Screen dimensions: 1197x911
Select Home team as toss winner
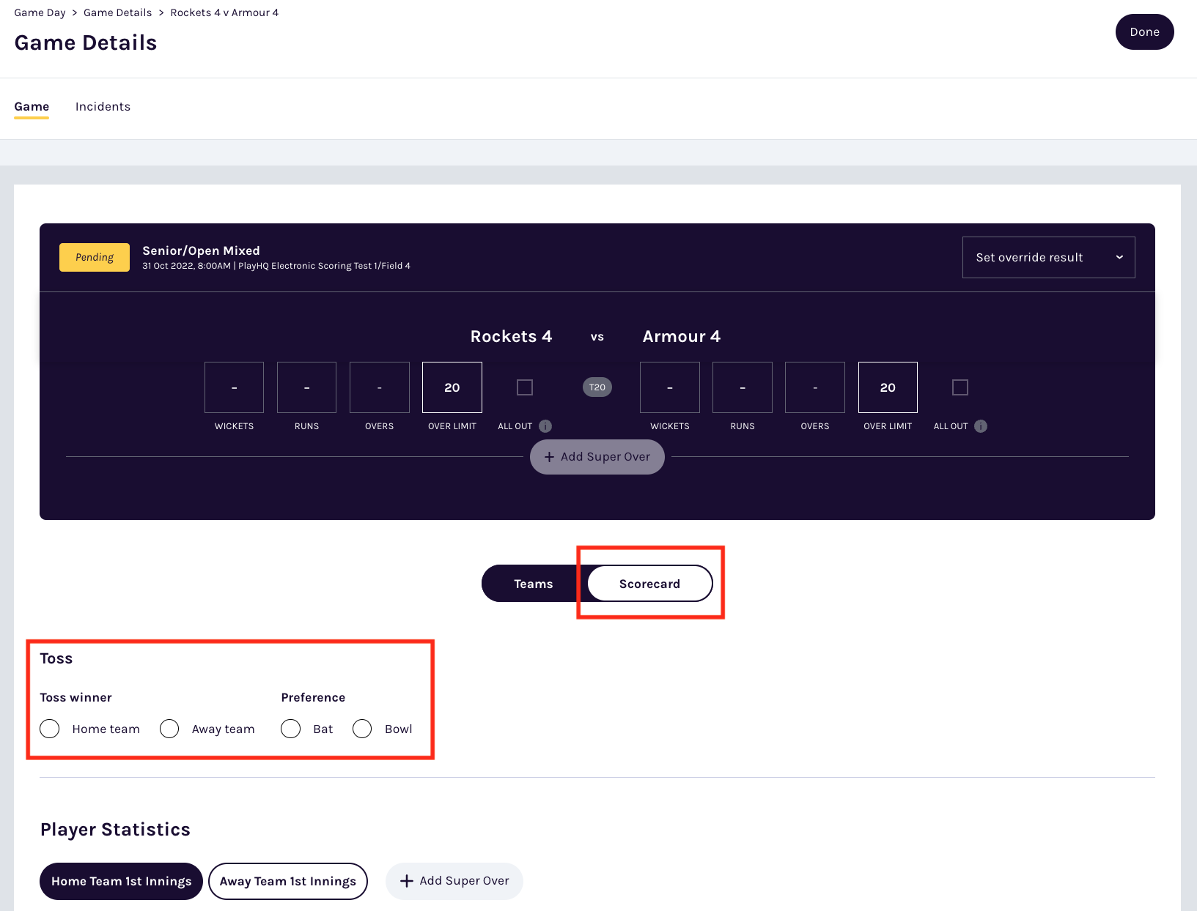pyautogui.click(x=50, y=729)
